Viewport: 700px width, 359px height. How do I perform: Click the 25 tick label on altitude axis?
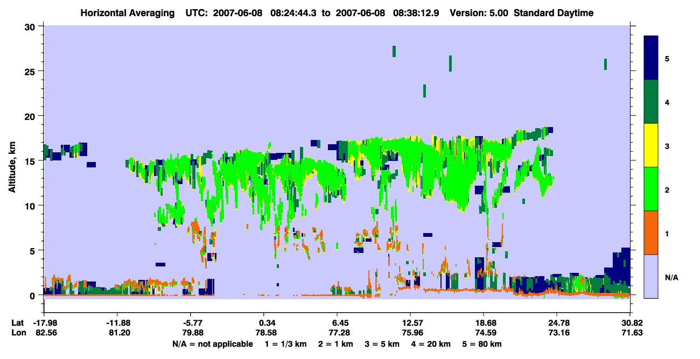31,71
